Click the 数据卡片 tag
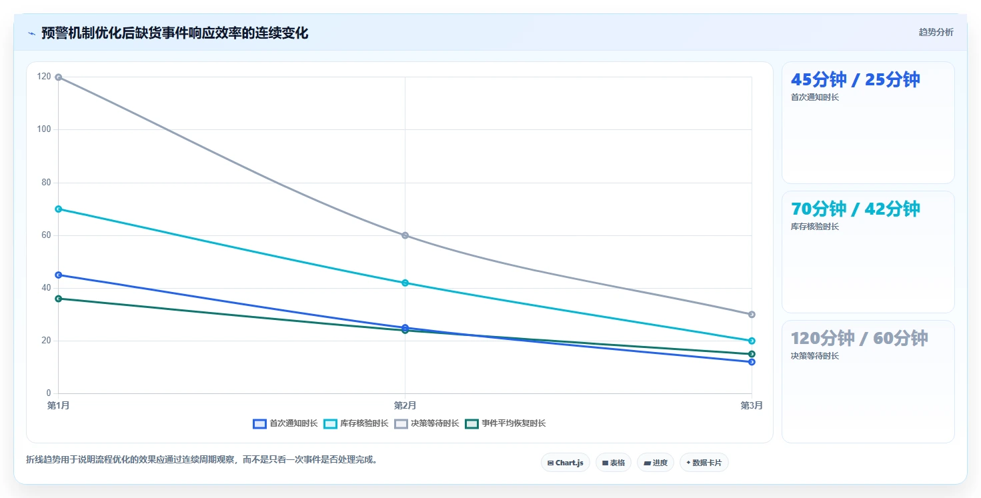Screen dimensions: 981x498 click(x=704, y=463)
